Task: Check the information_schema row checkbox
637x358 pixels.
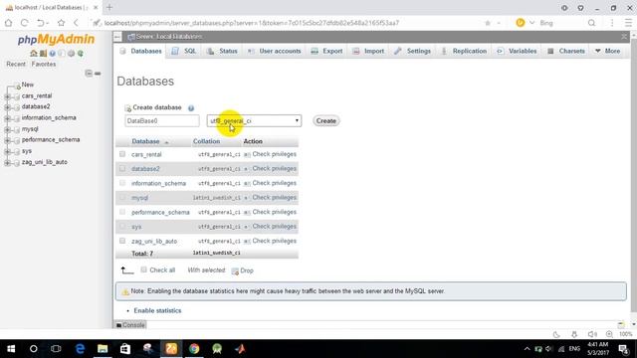Action: pos(122,183)
